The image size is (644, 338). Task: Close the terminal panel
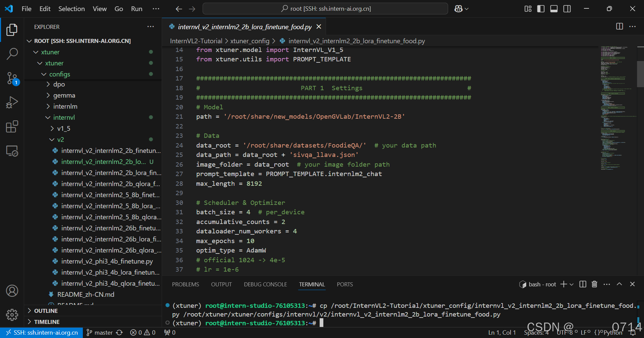pyautogui.click(x=633, y=284)
